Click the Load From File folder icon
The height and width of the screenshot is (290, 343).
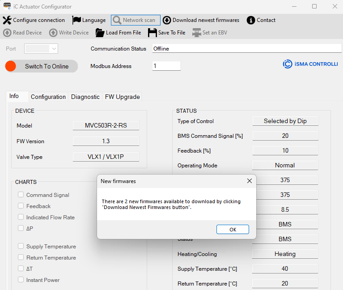pos(100,33)
